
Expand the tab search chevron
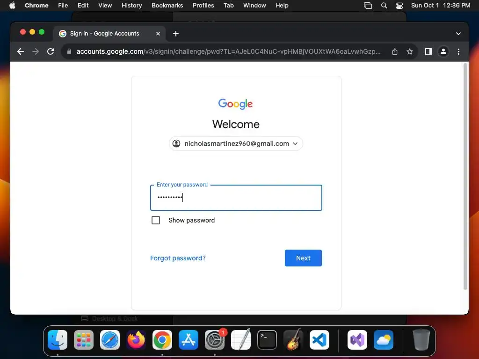tap(458, 34)
